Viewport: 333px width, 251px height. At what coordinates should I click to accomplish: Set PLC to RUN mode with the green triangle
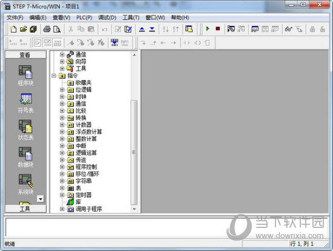click(x=208, y=28)
